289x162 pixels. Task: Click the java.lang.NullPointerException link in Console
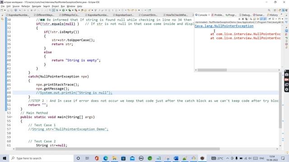[224, 26]
